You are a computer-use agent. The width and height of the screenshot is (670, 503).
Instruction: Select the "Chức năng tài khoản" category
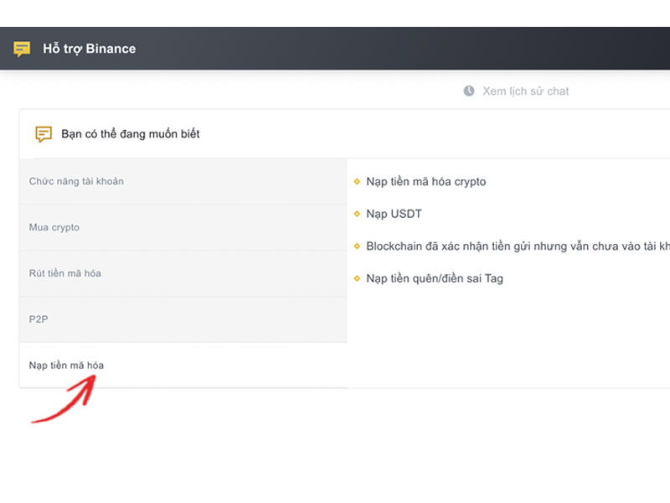click(183, 181)
